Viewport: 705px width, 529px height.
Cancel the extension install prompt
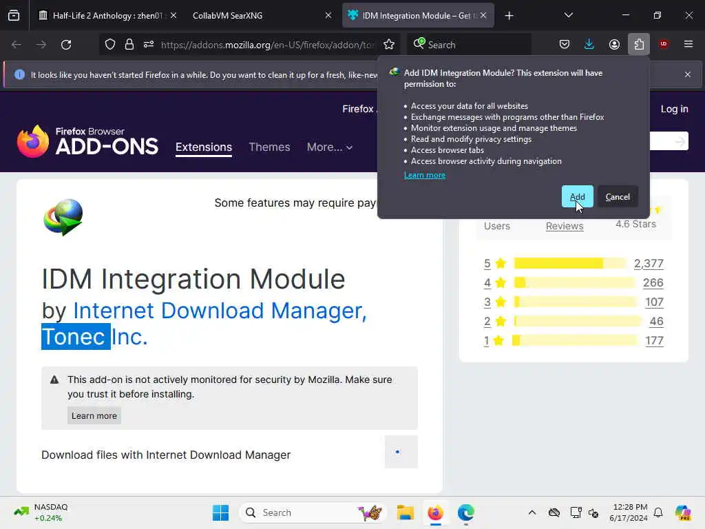618,196
